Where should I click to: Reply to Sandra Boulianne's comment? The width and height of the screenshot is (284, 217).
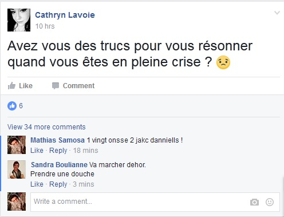pyautogui.click(x=58, y=184)
